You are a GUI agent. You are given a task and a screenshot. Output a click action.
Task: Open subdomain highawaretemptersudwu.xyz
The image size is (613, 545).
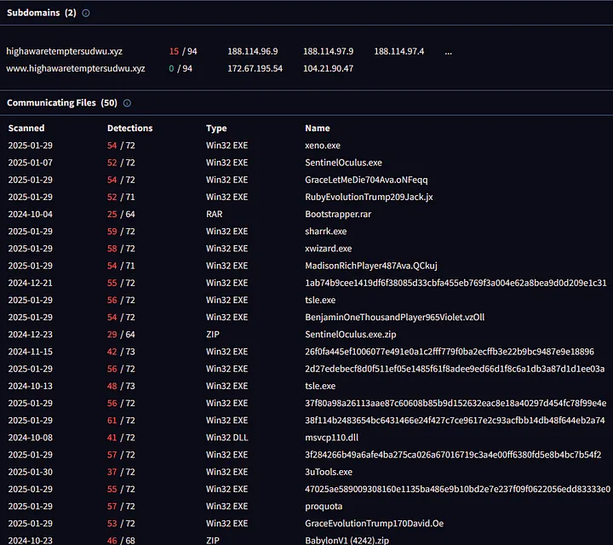tap(64, 51)
